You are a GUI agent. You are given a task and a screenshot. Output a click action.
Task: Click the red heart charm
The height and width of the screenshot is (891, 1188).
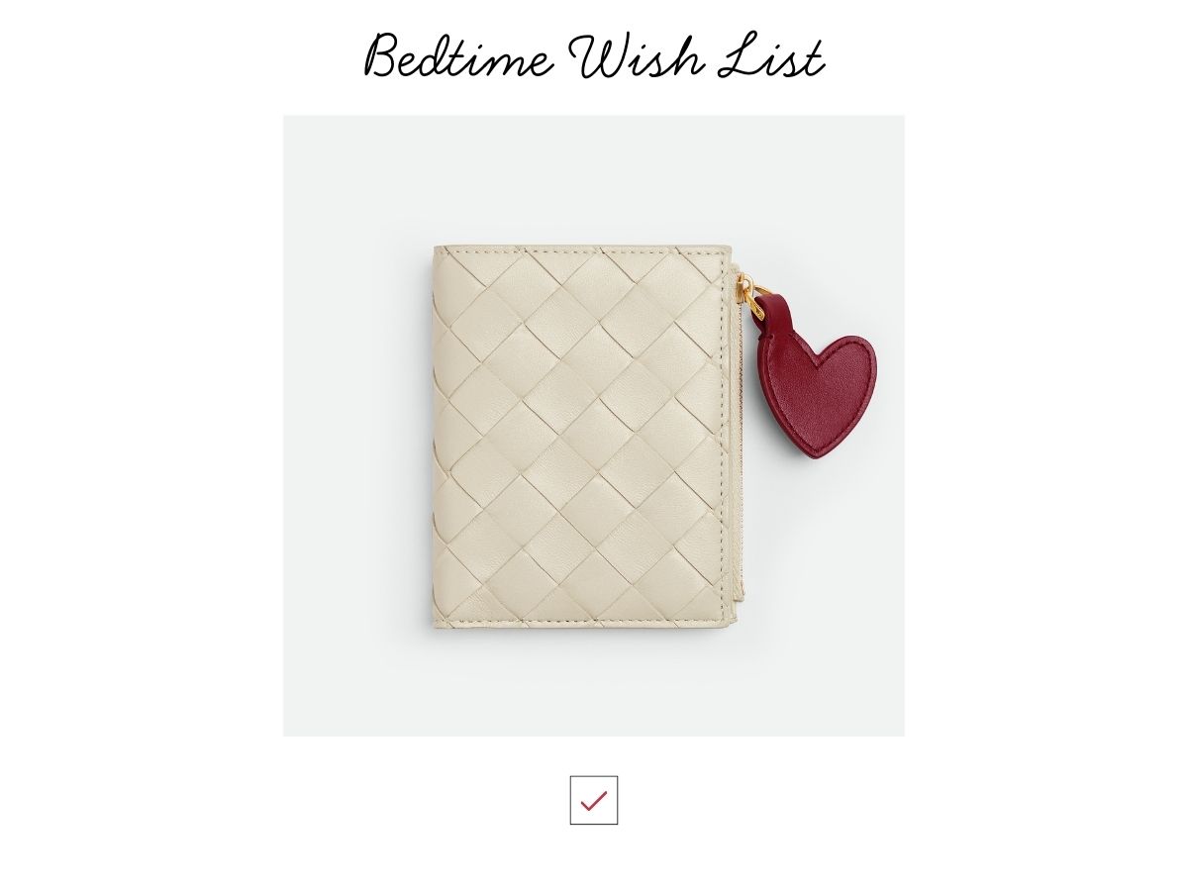[x=818, y=396]
